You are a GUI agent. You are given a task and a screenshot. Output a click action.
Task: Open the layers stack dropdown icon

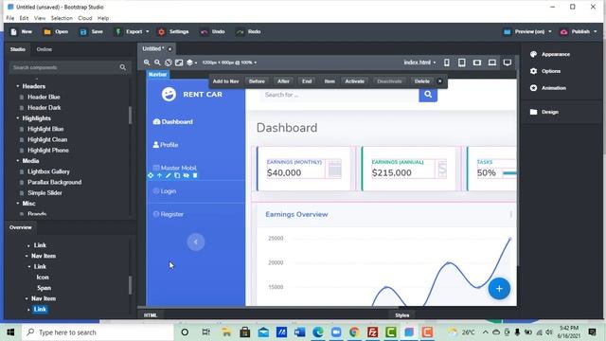[x=191, y=63]
